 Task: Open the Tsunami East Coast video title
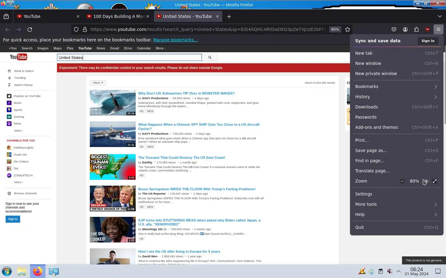tap(181, 158)
